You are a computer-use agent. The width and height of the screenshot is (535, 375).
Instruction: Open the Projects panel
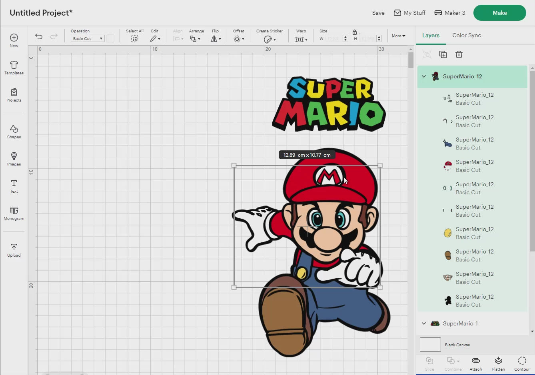pos(14,95)
